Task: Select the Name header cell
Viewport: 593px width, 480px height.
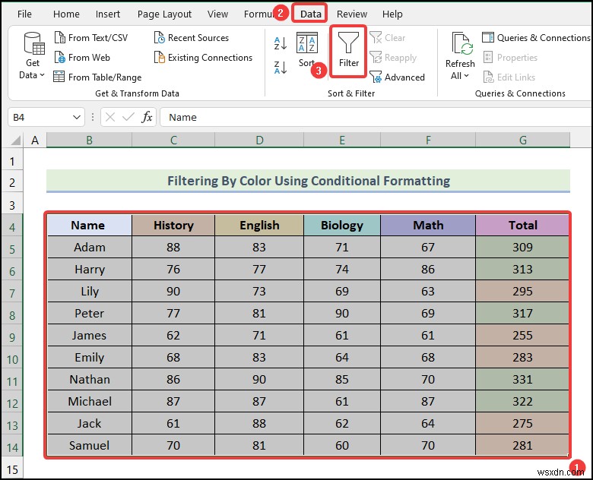Action: [x=89, y=226]
